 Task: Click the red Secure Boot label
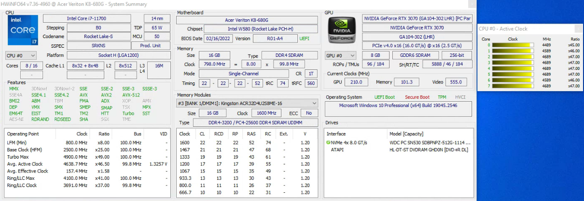(417, 97)
